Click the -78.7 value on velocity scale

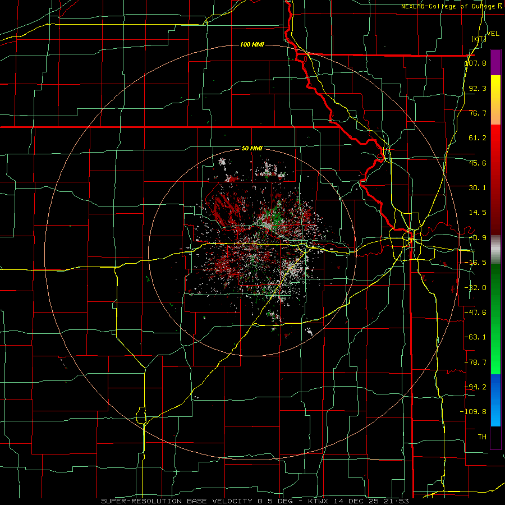tap(476, 362)
